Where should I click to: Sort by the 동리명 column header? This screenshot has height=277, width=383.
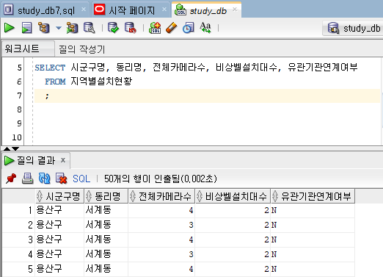click(106, 196)
